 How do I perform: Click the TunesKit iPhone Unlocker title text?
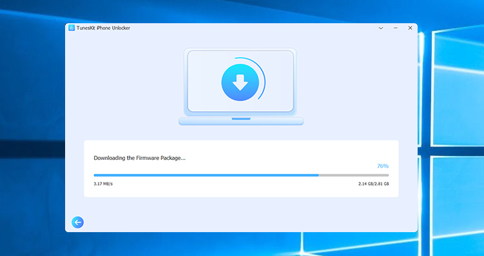[104, 28]
